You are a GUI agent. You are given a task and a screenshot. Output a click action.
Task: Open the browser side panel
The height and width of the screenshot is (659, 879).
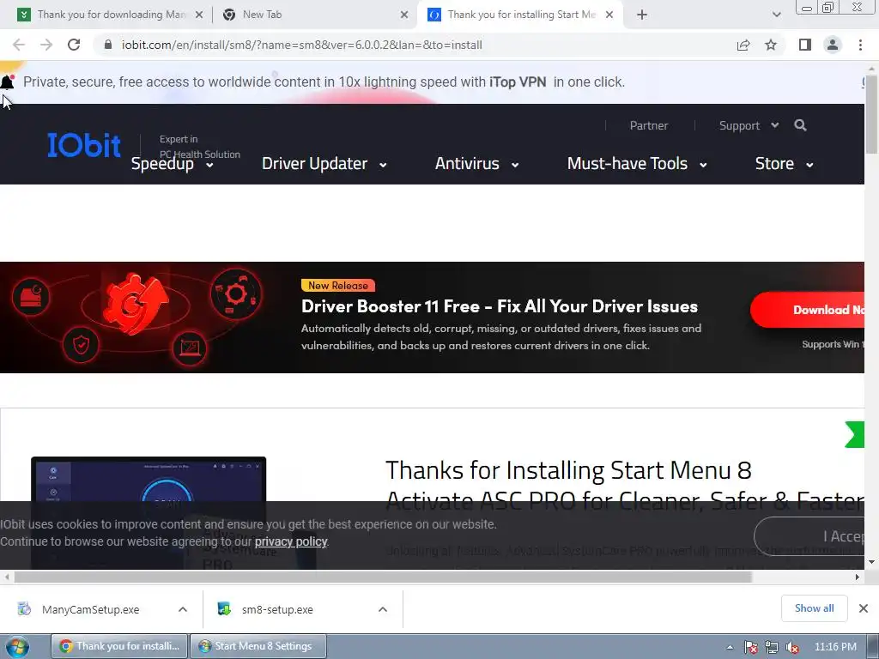pyautogui.click(x=805, y=45)
